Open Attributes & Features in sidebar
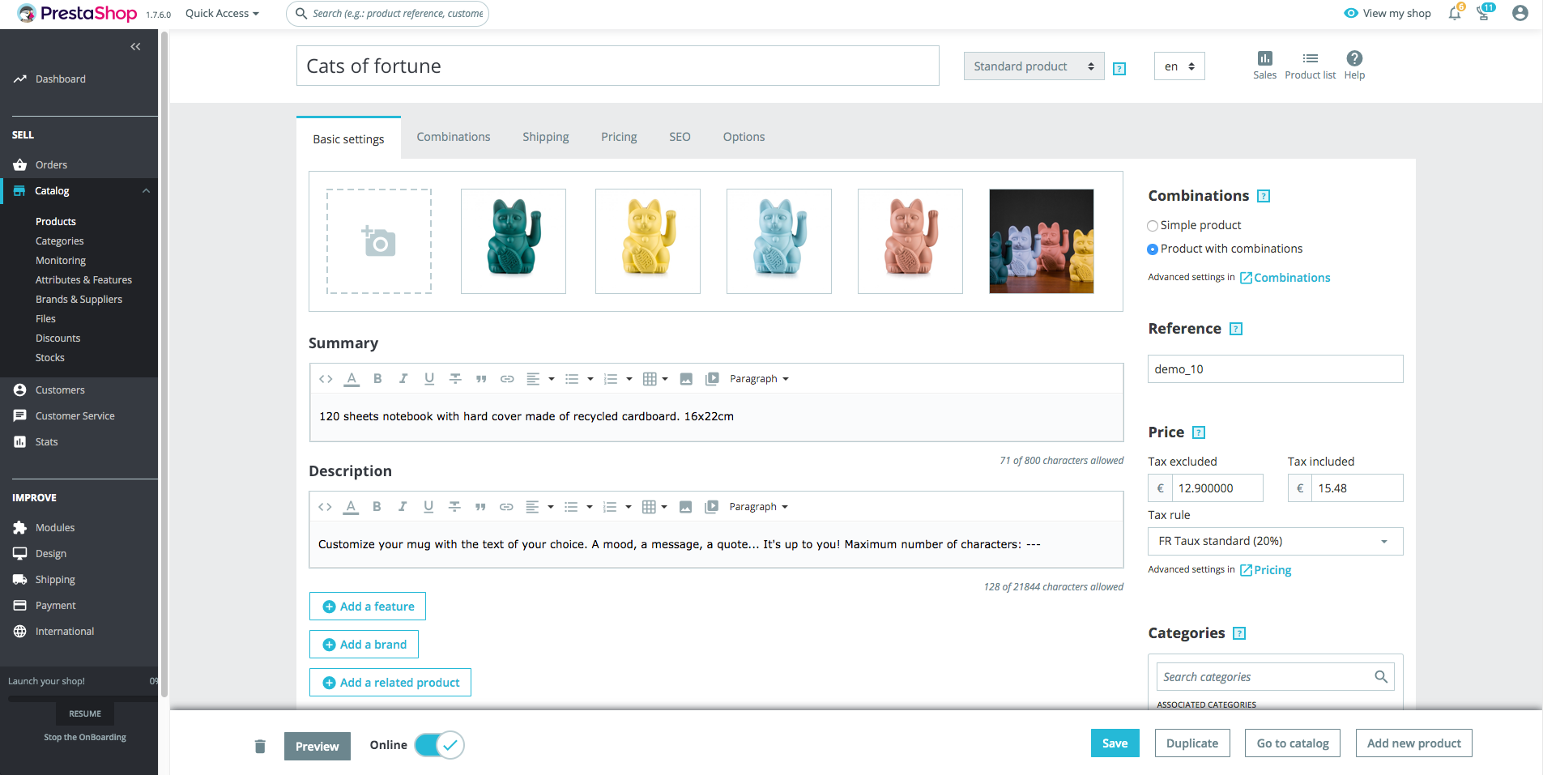Viewport: 1543px width, 775px height. [83, 280]
